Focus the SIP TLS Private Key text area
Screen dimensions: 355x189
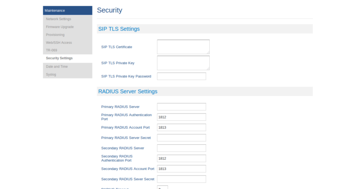[183, 63]
